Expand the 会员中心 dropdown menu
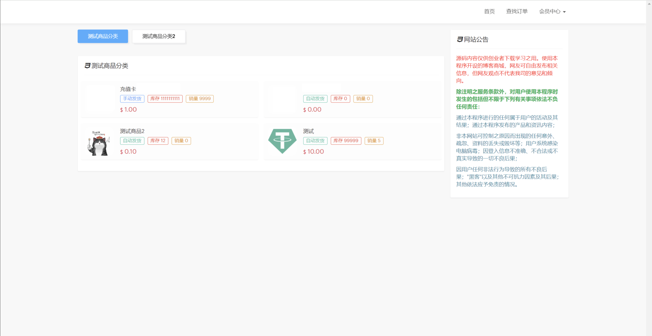Viewport: 652px width, 336px height. (550, 11)
